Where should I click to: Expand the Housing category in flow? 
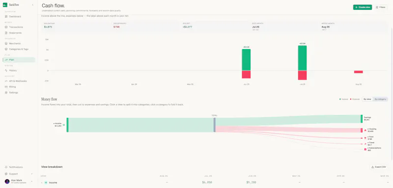372,130
